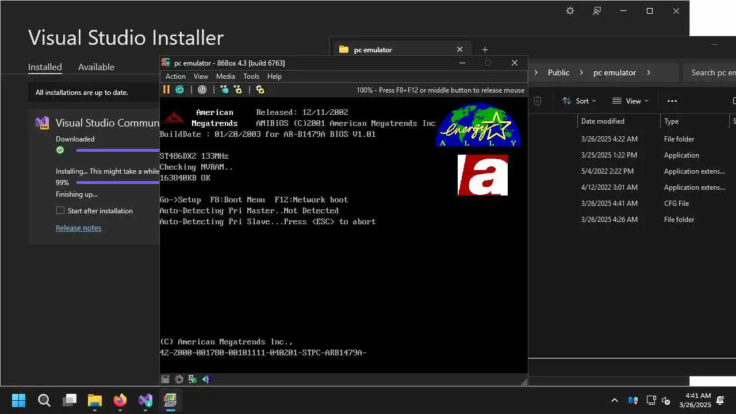
Task: Click the ACPI shutdown power icon
Action: point(202,90)
